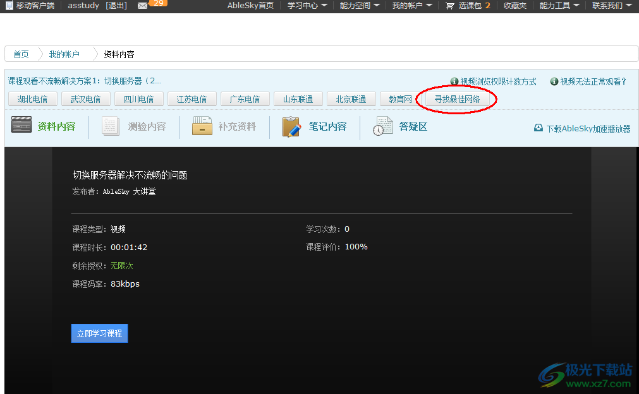This screenshot has width=639, height=394.
Task: Click the [退出] logout link
Action: click(x=116, y=5)
